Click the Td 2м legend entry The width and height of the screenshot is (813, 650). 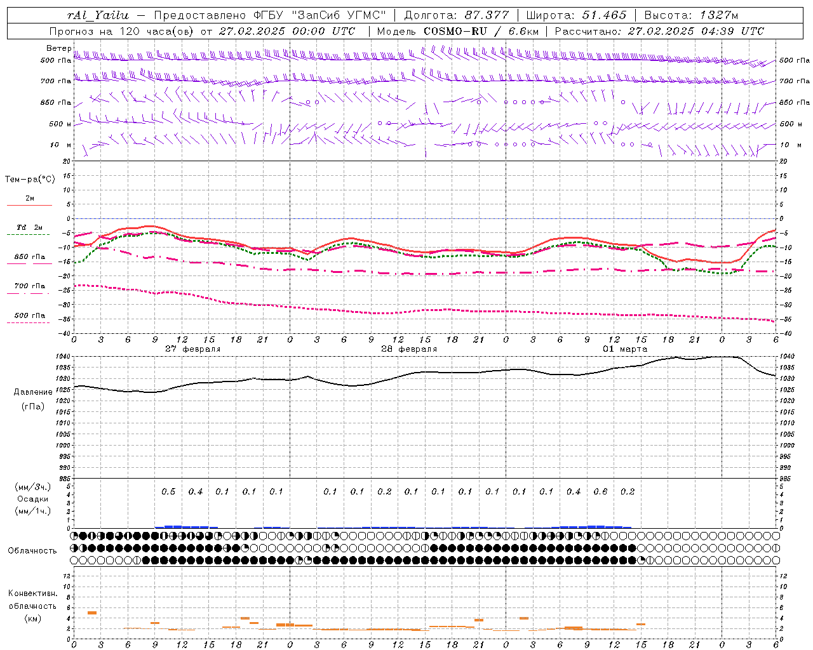[29, 227]
